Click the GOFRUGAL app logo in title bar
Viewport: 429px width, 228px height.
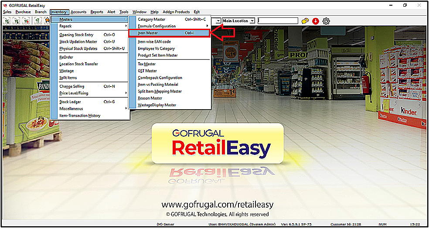click(5, 6)
